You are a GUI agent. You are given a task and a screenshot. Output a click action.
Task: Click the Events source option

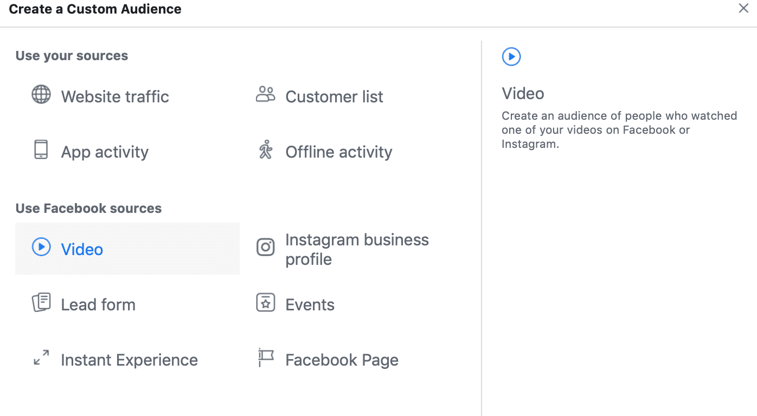[310, 304]
